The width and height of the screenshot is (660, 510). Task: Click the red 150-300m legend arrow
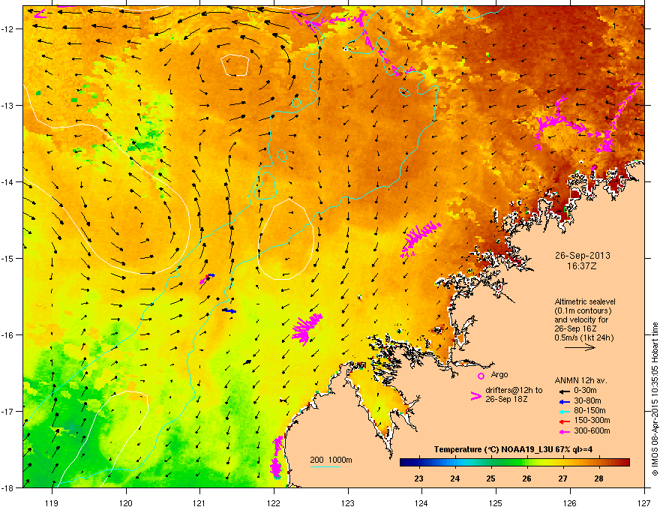coord(563,421)
